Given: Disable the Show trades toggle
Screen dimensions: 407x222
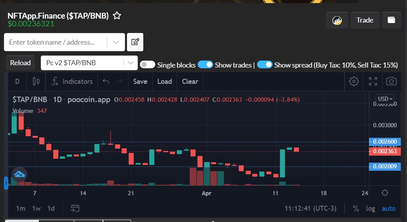Looking at the screenshot, I should (205, 64).
